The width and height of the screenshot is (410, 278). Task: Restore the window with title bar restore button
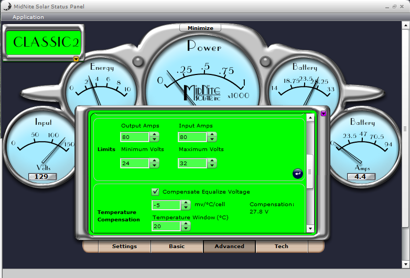click(x=394, y=6)
